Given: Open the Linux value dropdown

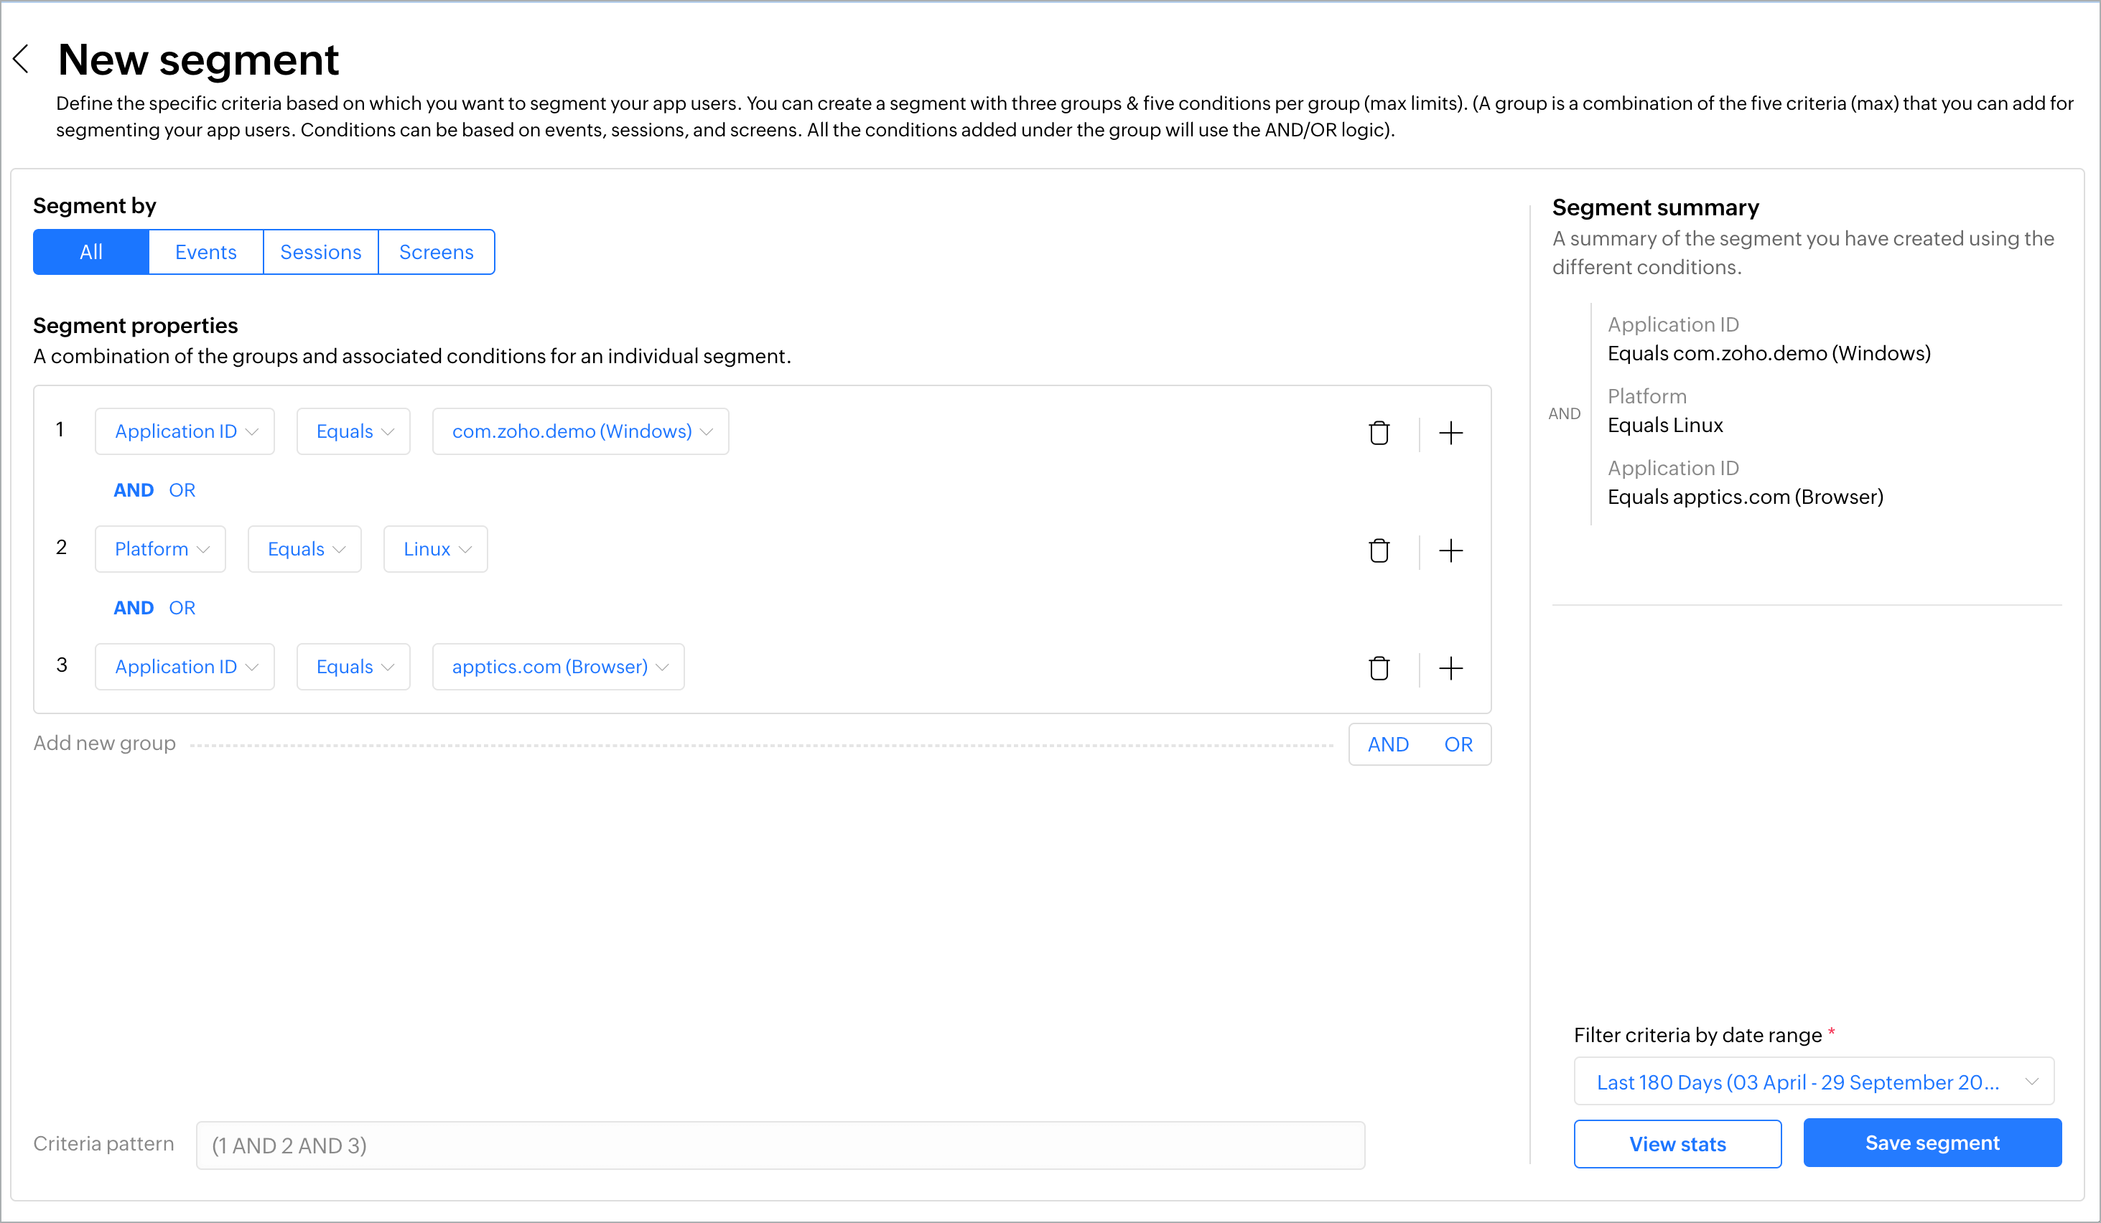Looking at the screenshot, I should coord(435,549).
